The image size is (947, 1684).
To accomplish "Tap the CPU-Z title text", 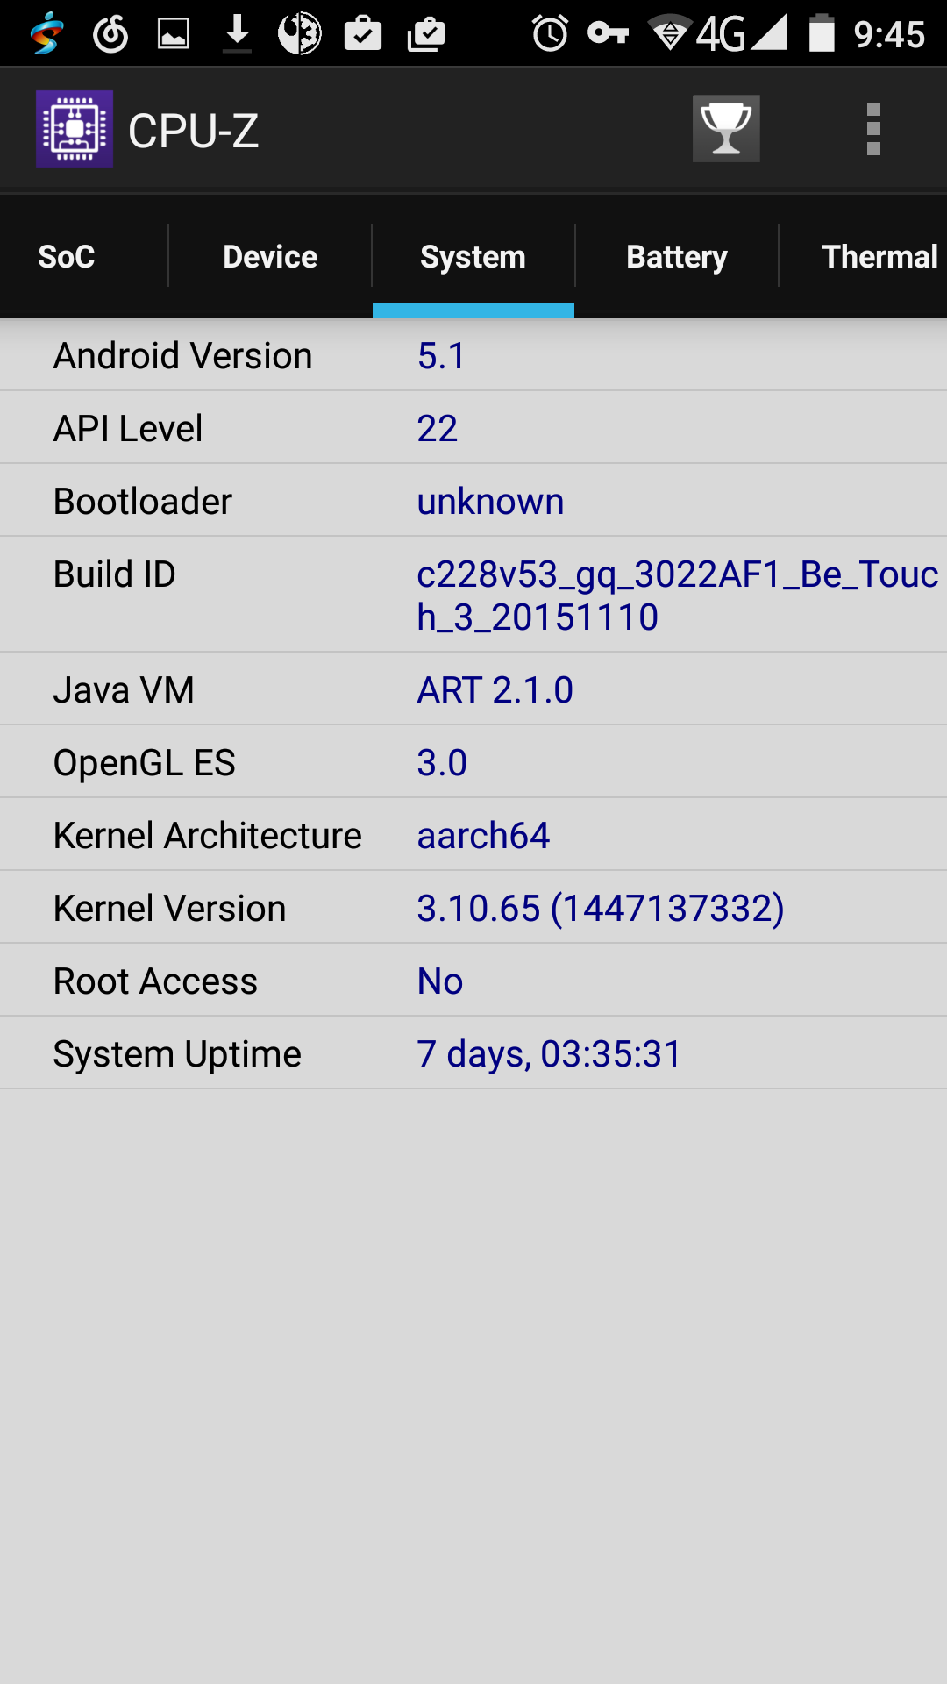I will point(194,131).
